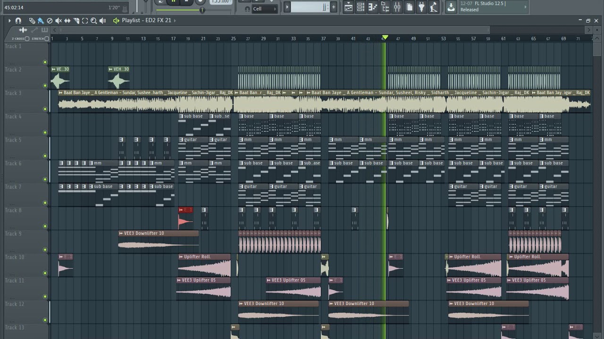604x339 pixels.
Task: Mute Track 7 with its green light
Action: pos(45,203)
